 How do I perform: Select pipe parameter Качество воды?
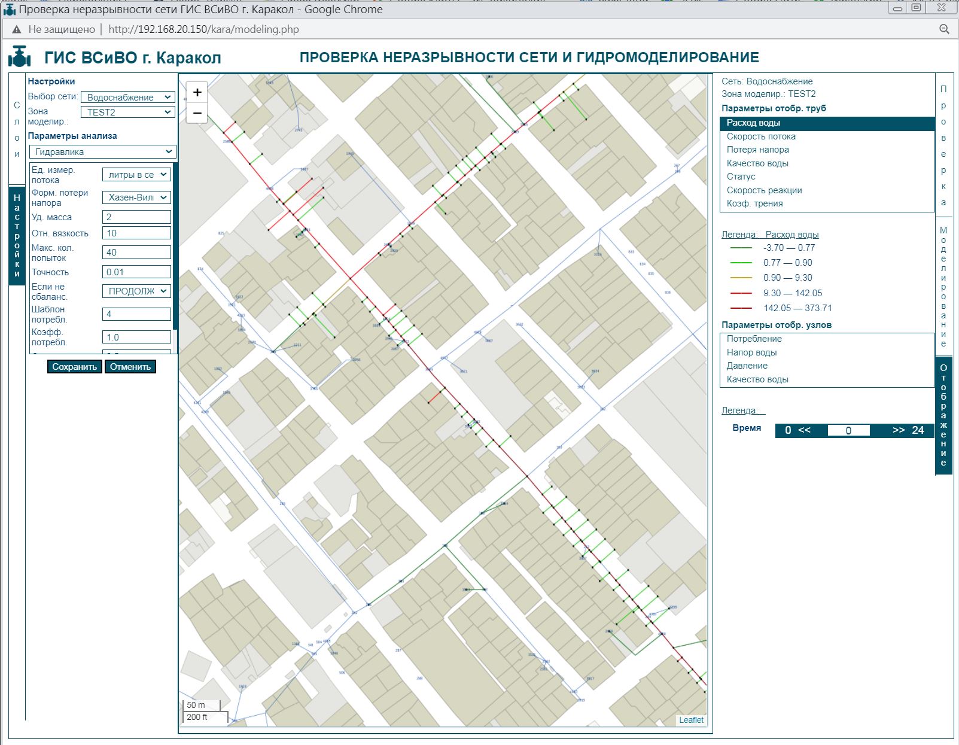[x=827, y=163]
